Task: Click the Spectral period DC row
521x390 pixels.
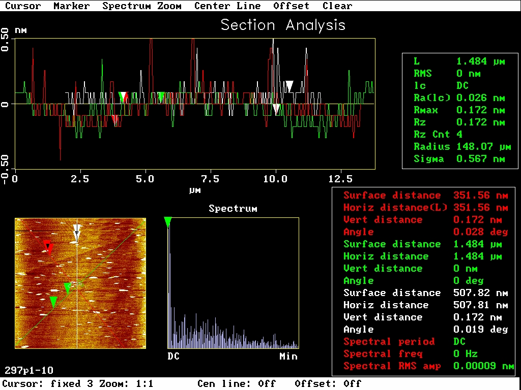Action: 404,342
